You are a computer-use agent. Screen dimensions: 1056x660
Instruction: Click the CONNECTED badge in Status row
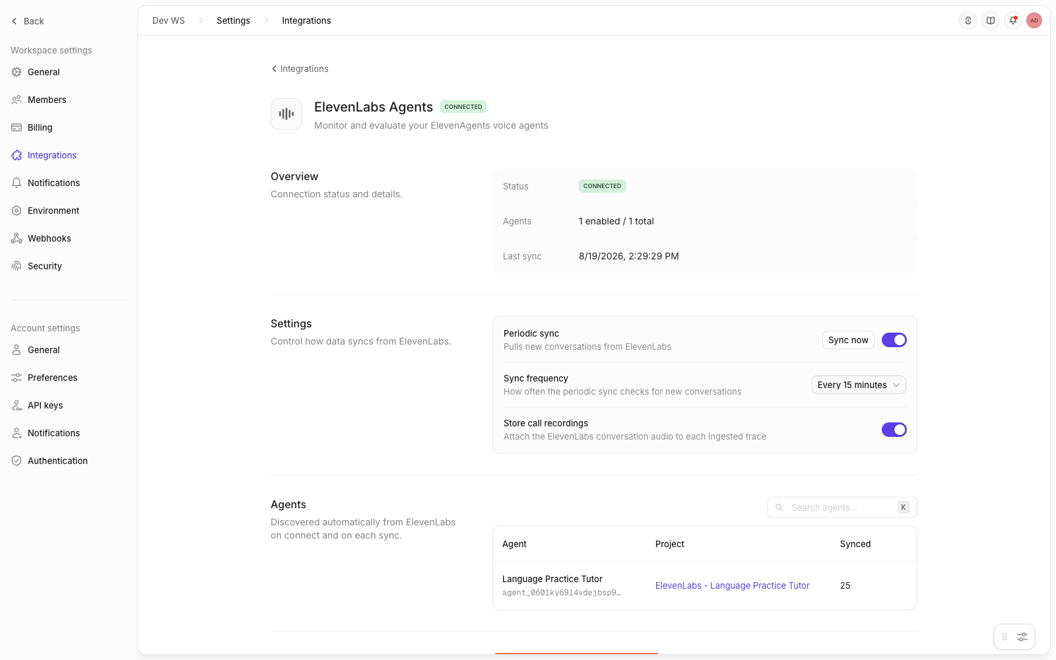pos(602,186)
